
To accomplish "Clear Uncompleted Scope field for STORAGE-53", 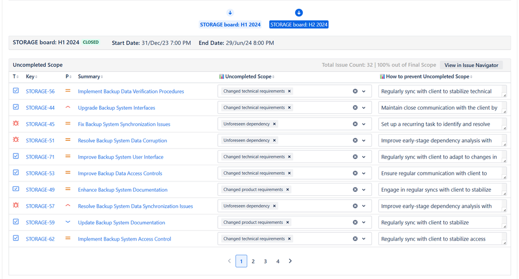I will click(x=355, y=173).
